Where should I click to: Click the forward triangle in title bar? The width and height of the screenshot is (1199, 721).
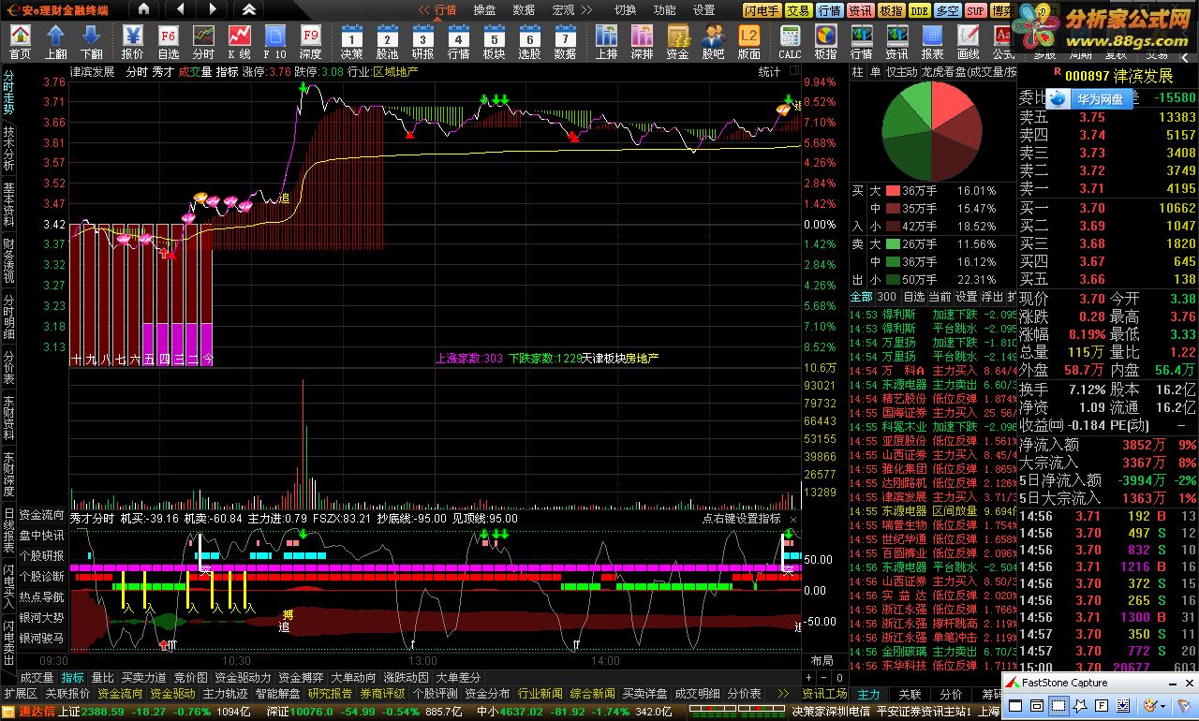[213, 9]
